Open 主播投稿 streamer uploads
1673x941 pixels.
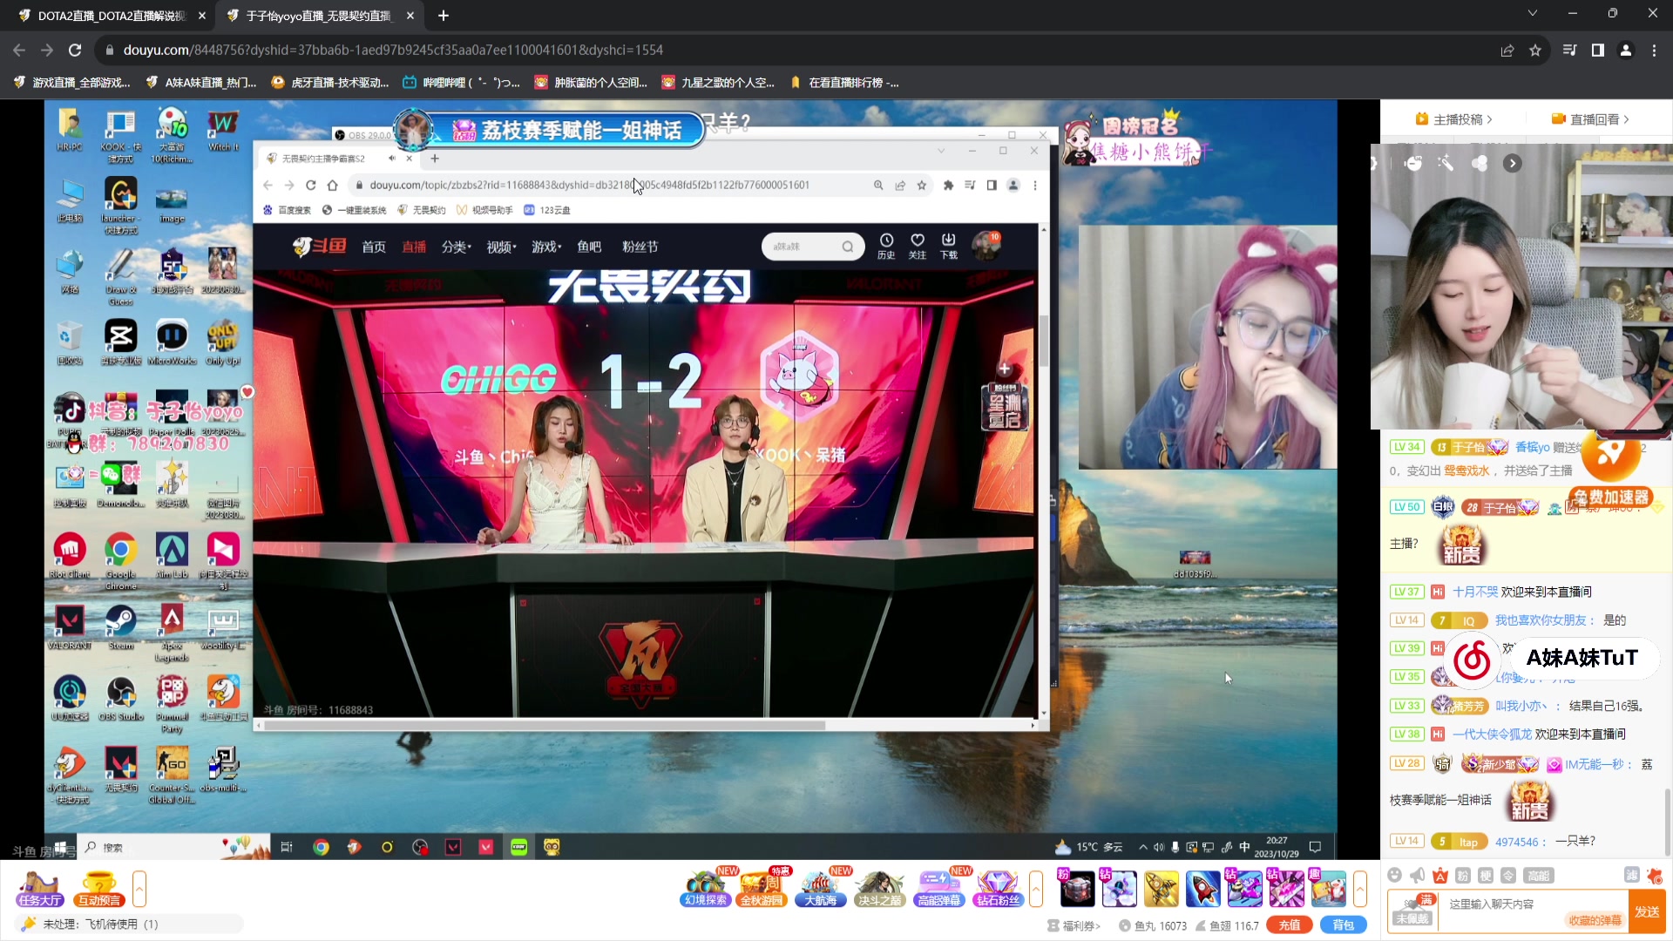(x=1454, y=119)
